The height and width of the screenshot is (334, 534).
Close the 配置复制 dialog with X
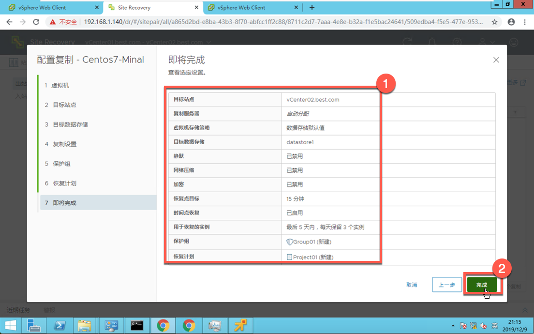pyautogui.click(x=496, y=60)
